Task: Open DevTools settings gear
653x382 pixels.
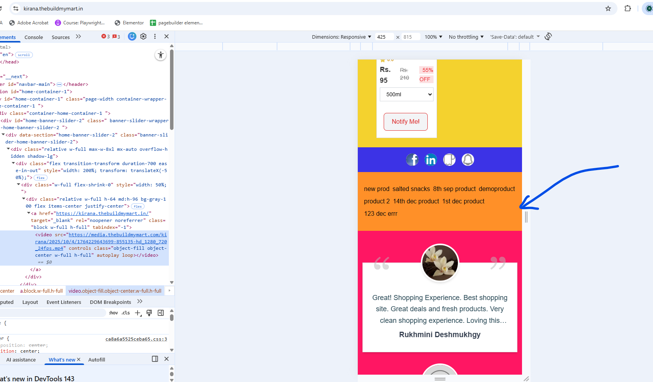Action: (x=143, y=36)
